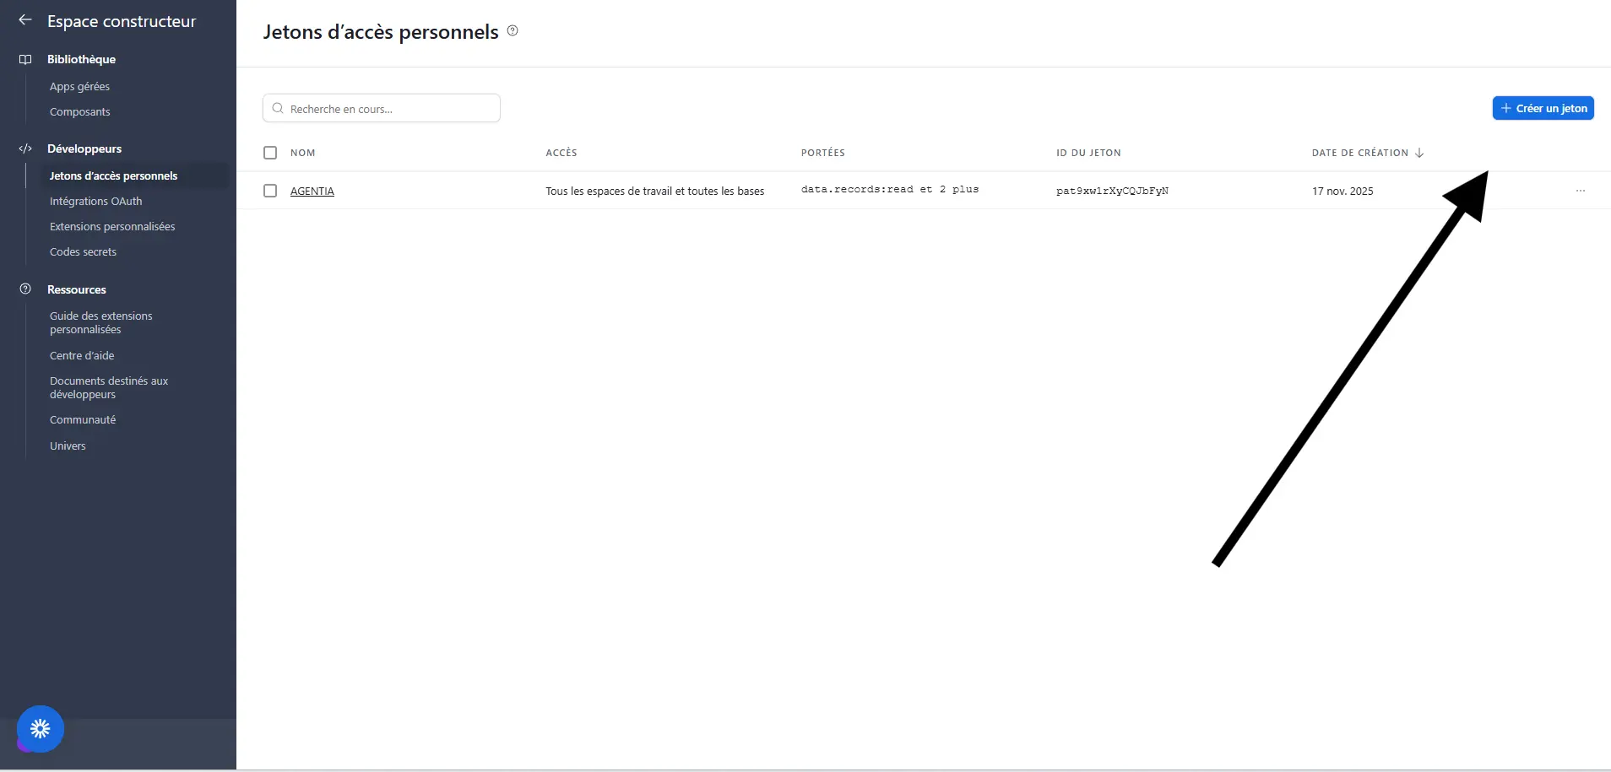Viewport: 1611px width, 772px height.
Task: Click the Développeurs code brackets icon
Action: 25,148
